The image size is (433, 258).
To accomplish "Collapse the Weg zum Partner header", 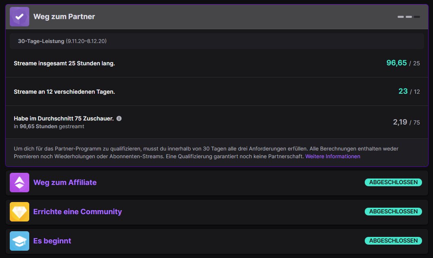I will 217,17.
